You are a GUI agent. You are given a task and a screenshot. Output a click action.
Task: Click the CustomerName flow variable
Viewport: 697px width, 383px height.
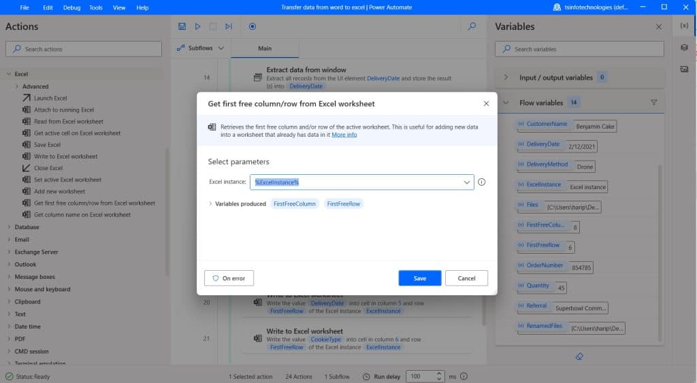pos(547,124)
